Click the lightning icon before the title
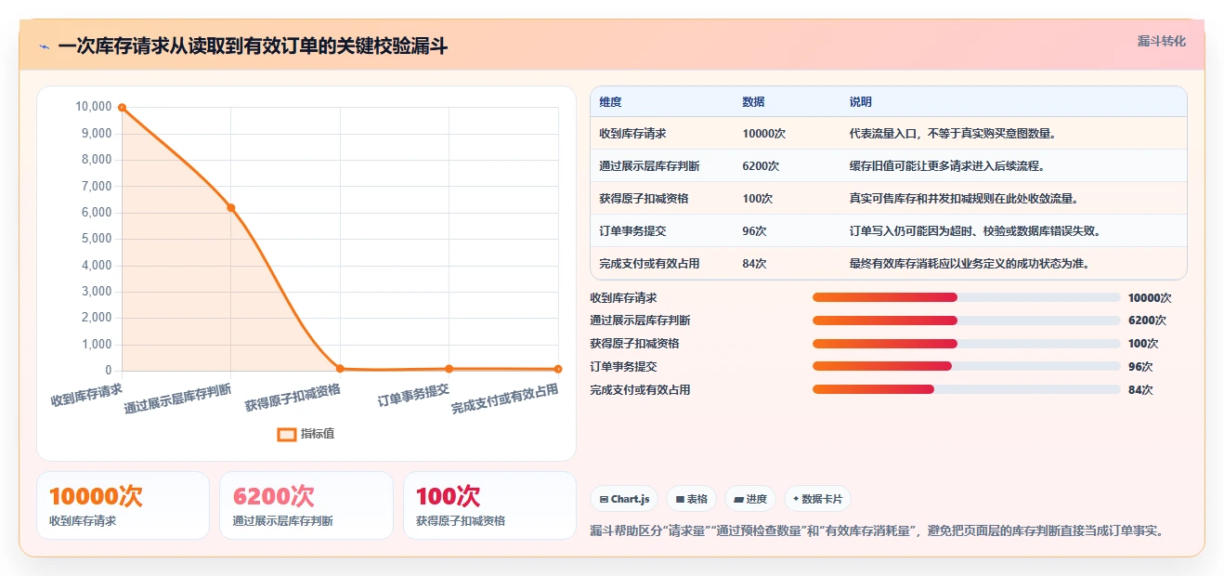The image size is (1224, 576). tap(45, 46)
